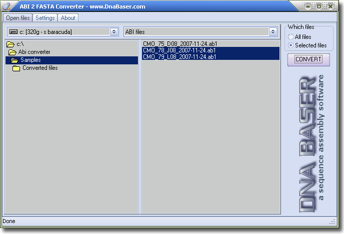The height and width of the screenshot is (234, 344).
Task: Select the Abi converter folder label
Action: pos(34,52)
